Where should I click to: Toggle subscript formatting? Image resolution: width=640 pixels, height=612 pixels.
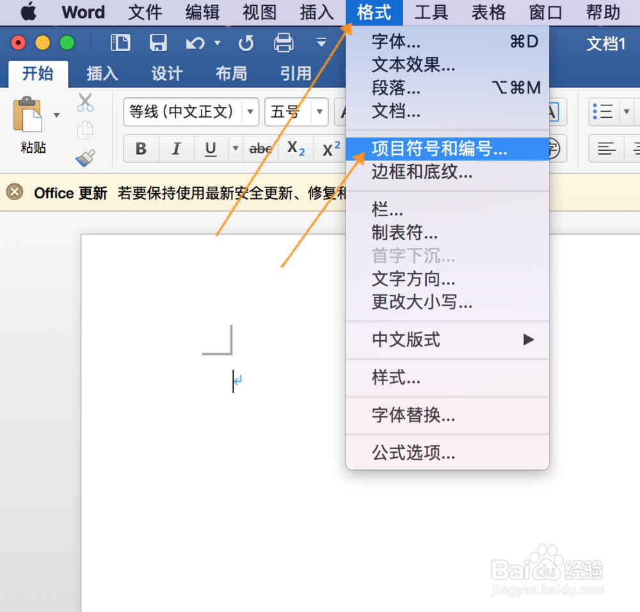tap(296, 149)
